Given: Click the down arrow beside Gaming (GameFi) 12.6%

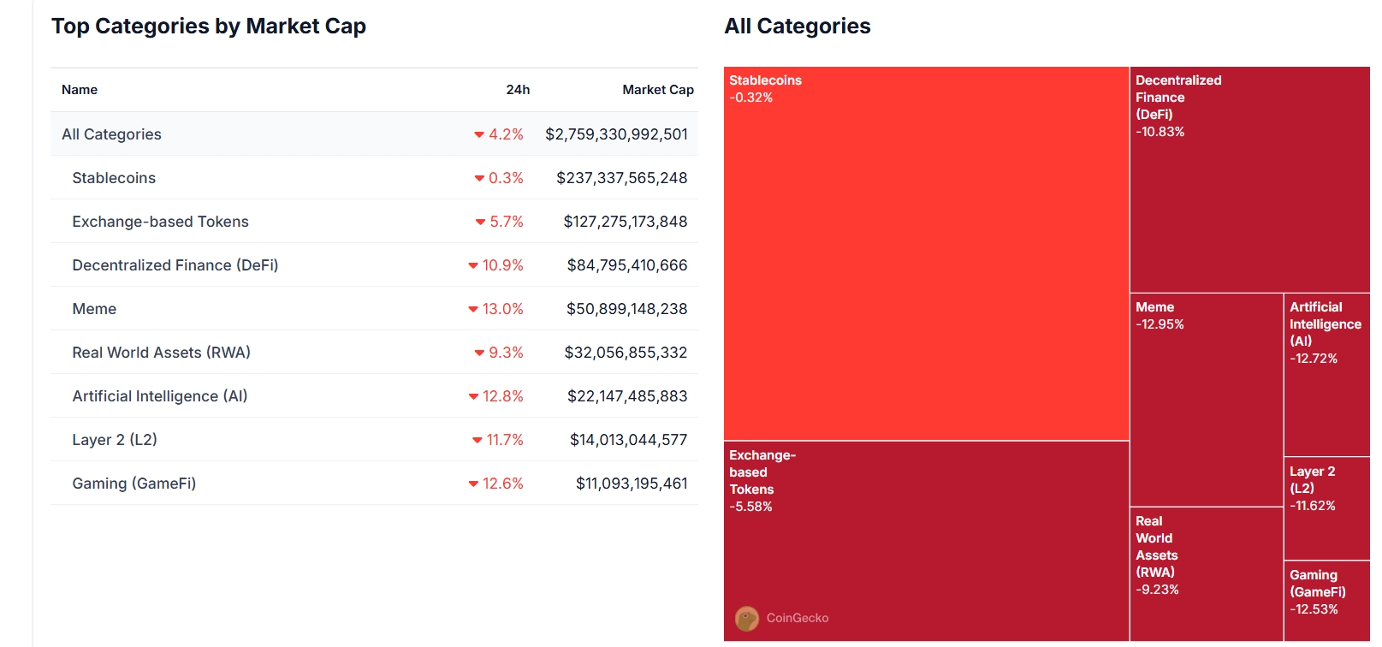Looking at the screenshot, I should [473, 484].
